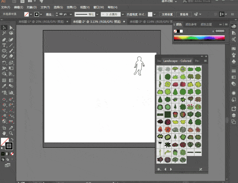238x183 pixels.
Task: Swap fill and stroke colors
Action: (x=12, y=140)
